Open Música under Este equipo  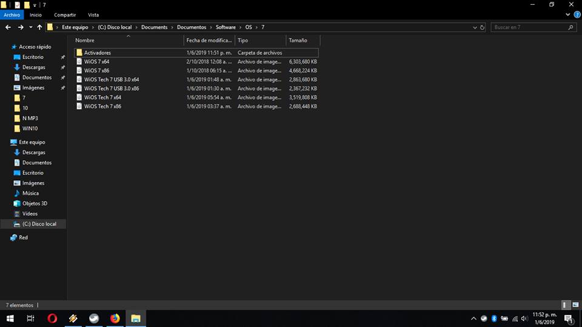click(x=26, y=193)
